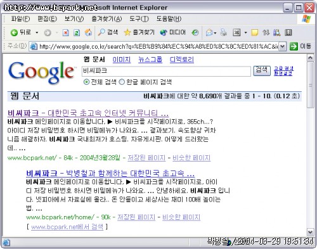Switch to the 뉴스그룹 search tab
This screenshot has height=249, width=317.
point(150,60)
